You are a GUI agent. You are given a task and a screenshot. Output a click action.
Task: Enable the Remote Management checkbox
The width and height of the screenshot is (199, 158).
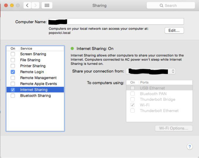pos(13,78)
